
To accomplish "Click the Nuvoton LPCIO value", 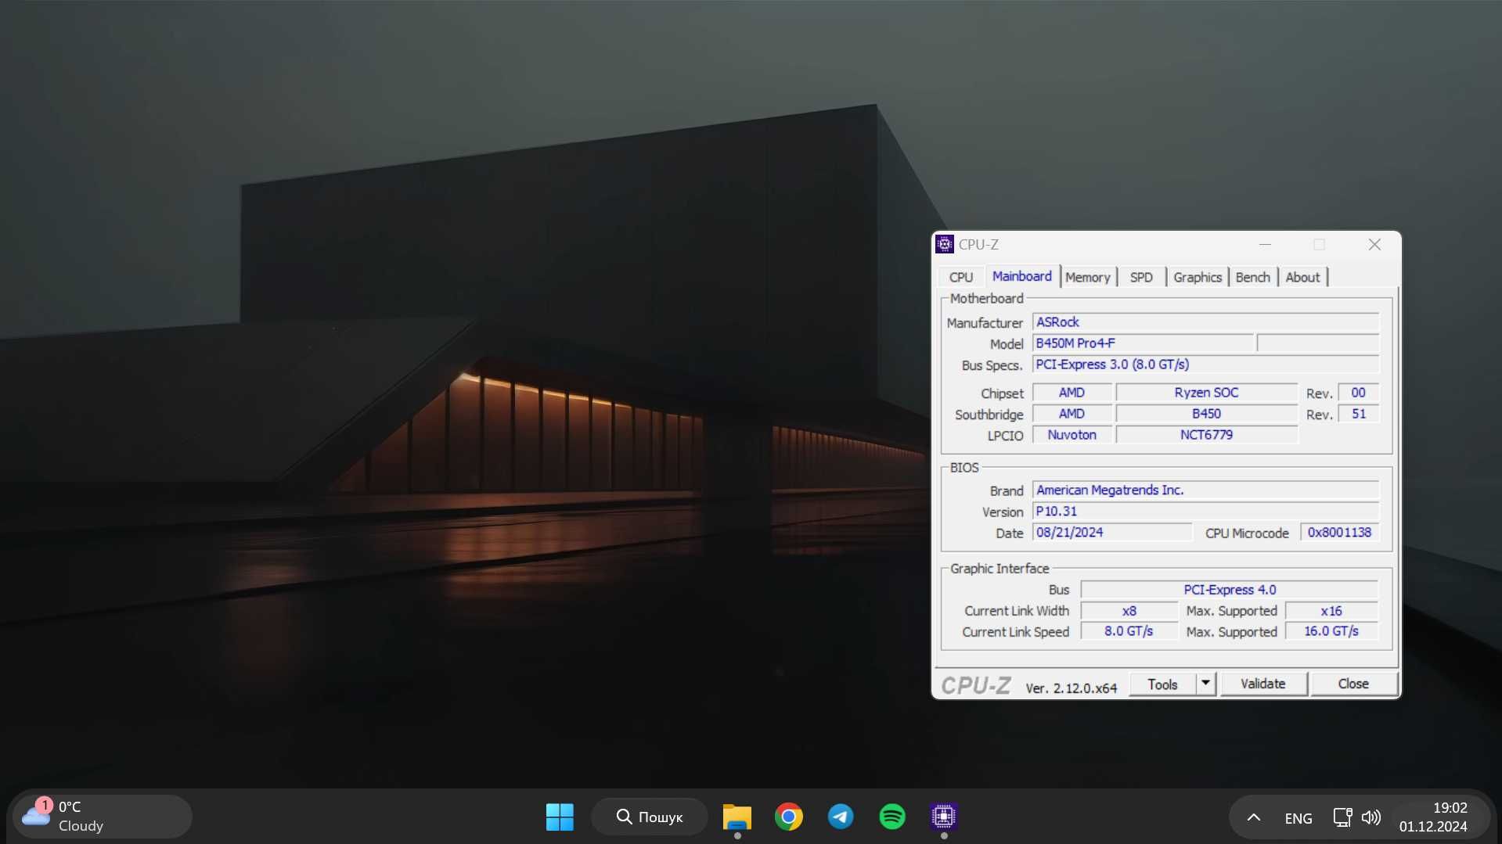I will [1072, 435].
